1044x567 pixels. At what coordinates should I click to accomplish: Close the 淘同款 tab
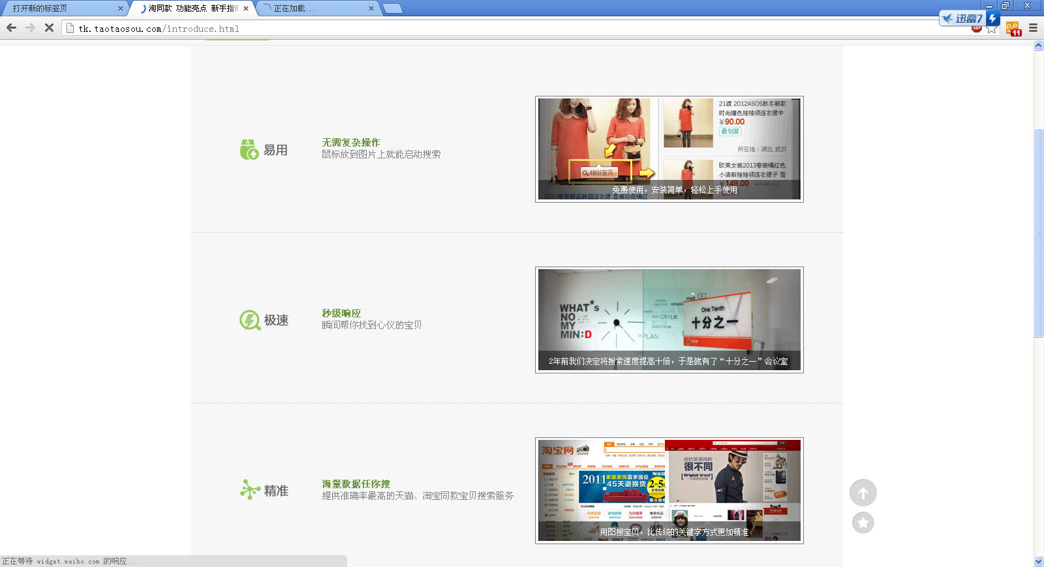(246, 8)
